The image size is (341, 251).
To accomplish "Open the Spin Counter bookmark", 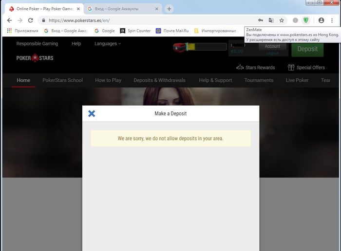I will tap(135, 31).
